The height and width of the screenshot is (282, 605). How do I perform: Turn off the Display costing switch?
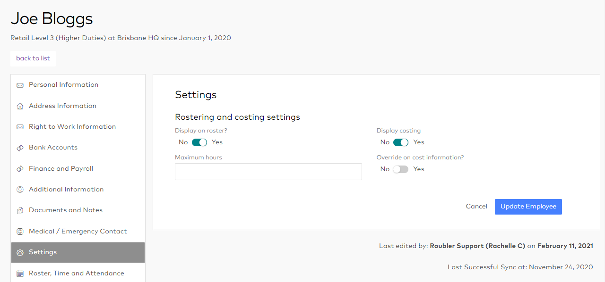pyautogui.click(x=401, y=142)
